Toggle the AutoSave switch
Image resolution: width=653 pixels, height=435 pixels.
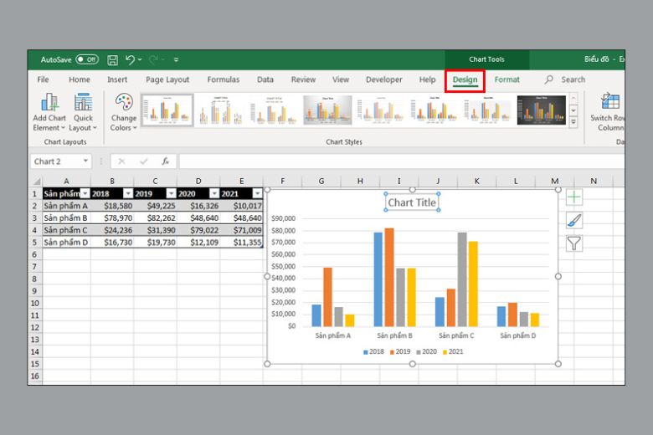[87, 59]
